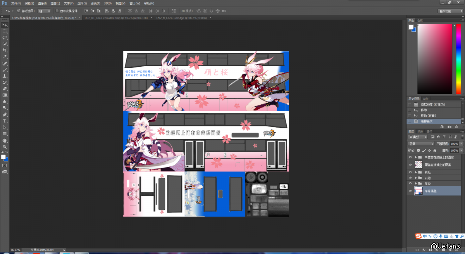Delete current state in History panel
465x254 pixels.
(x=456, y=127)
